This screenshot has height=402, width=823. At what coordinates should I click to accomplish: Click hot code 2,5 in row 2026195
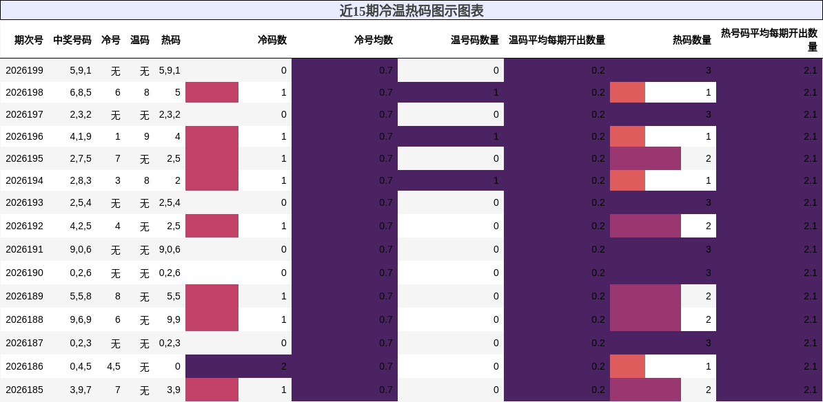tap(174, 158)
